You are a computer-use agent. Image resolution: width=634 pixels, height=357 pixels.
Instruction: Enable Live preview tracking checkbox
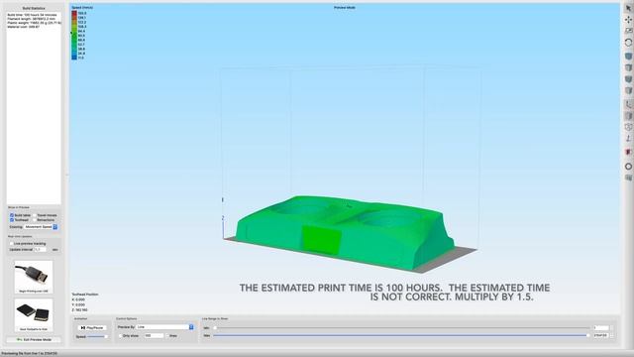click(11, 244)
